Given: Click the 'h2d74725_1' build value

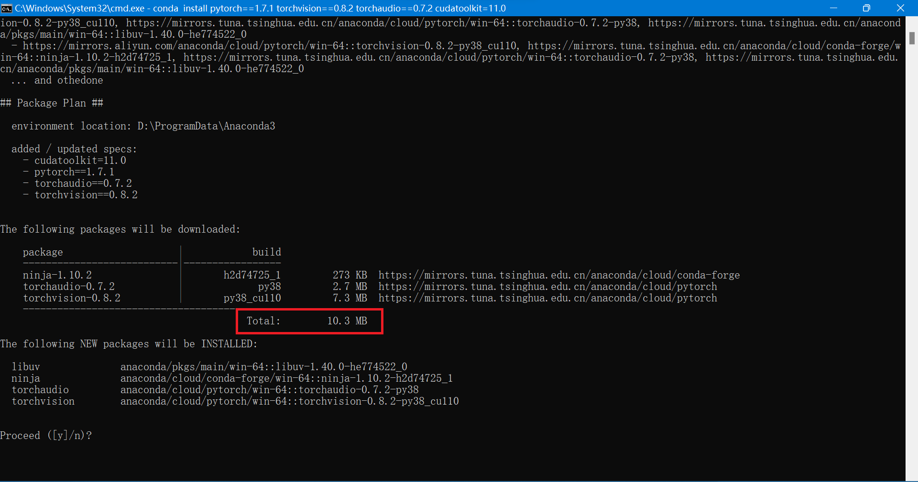Looking at the screenshot, I should pyautogui.click(x=252, y=275).
